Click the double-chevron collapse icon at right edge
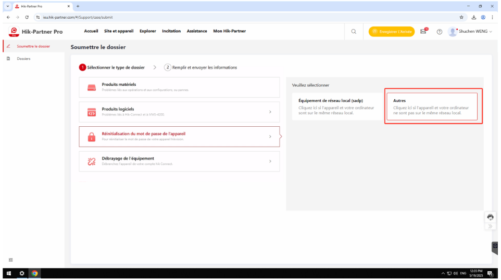The image size is (501, 280). click(x=490, y=226)
